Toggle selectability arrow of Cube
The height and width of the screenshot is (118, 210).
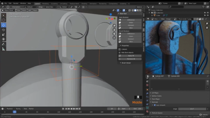pyautogui.click(x=205, y=15)
